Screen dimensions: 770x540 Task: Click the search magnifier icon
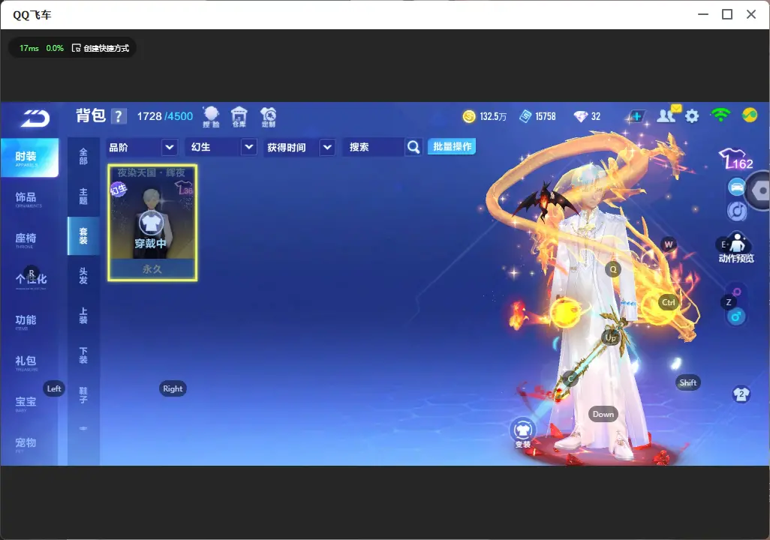click(x=414, y=147)
